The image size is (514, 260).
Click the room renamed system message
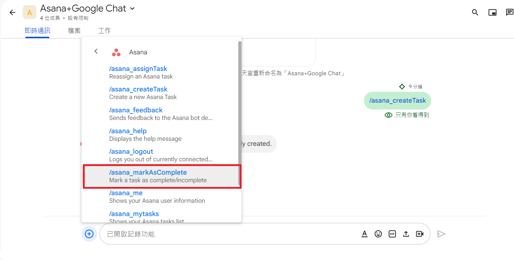[293, 73]
